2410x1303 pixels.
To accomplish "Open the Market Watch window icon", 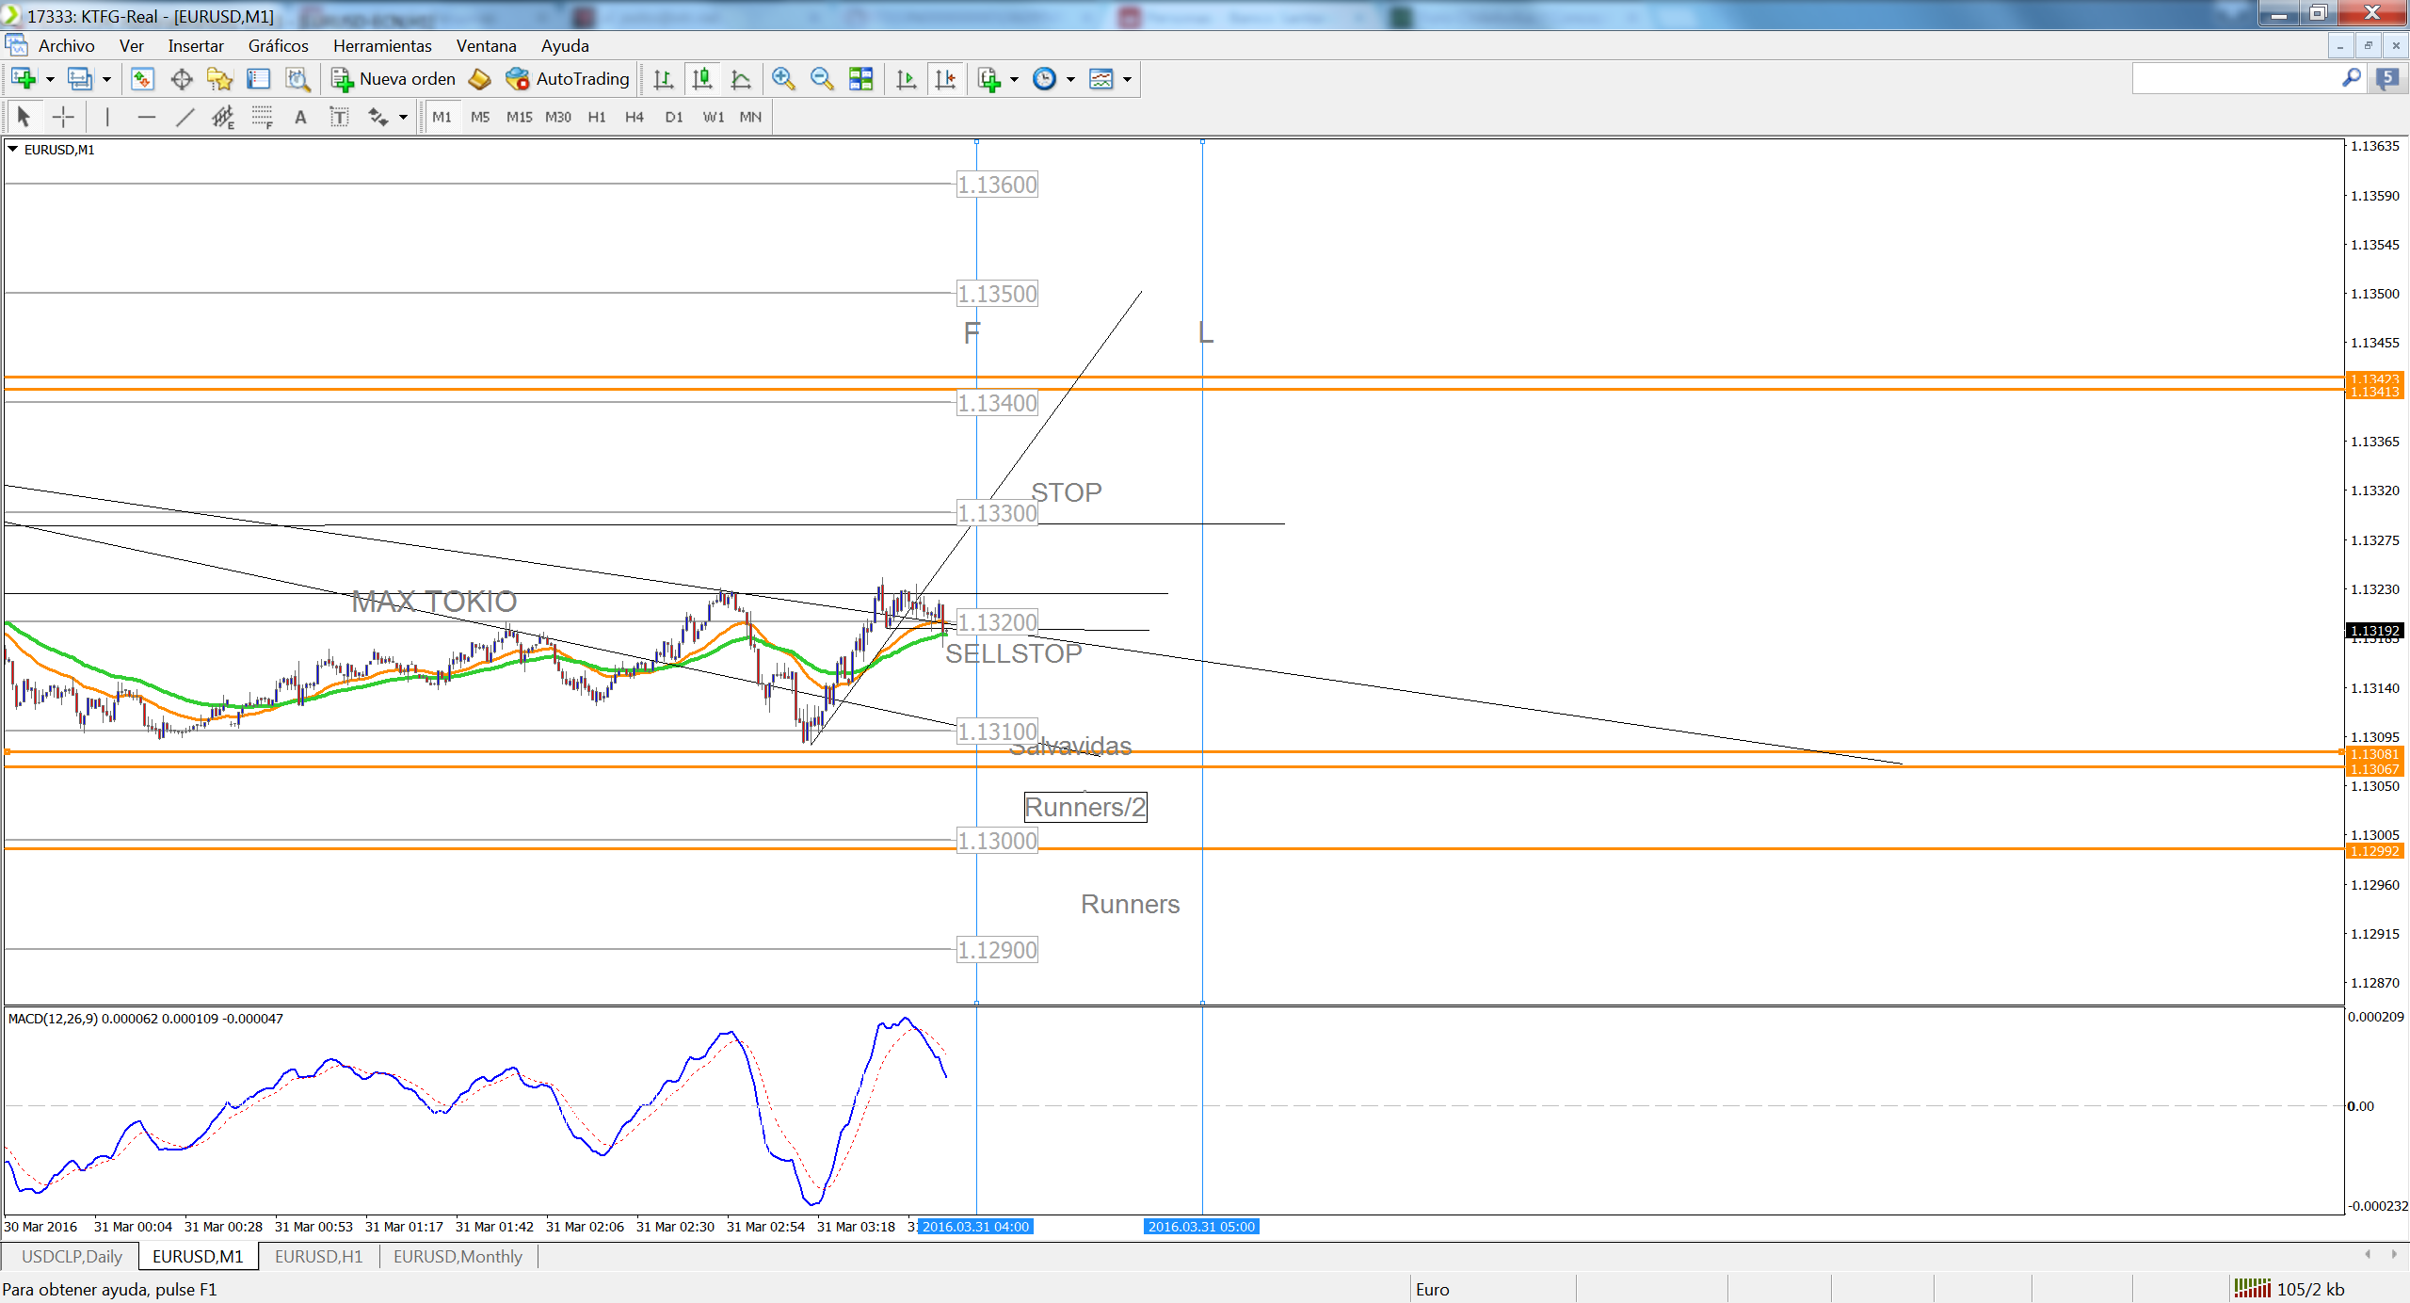I will 142,79.
